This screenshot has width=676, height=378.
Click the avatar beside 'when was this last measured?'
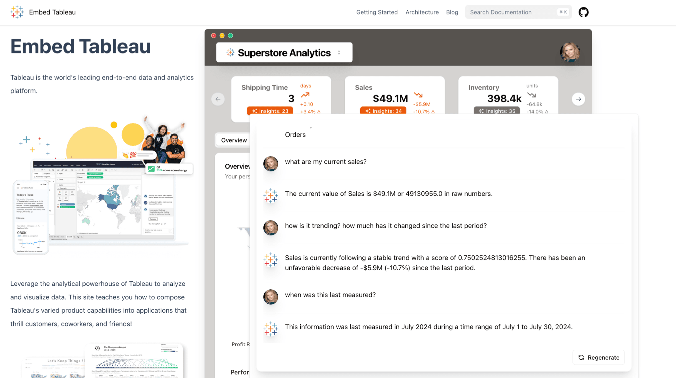pyautogui.click(x=271, y=297)
